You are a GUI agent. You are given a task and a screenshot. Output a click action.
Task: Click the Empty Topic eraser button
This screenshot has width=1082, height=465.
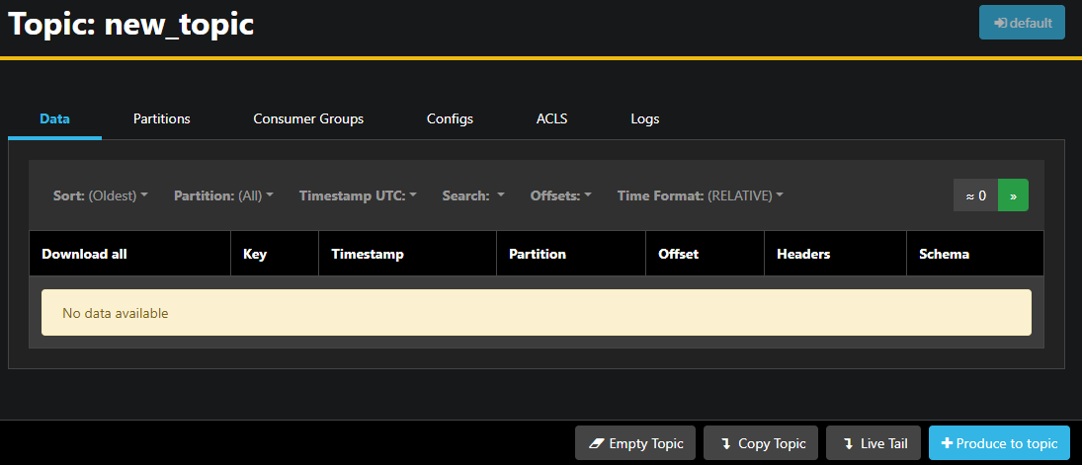pos(635,443)
